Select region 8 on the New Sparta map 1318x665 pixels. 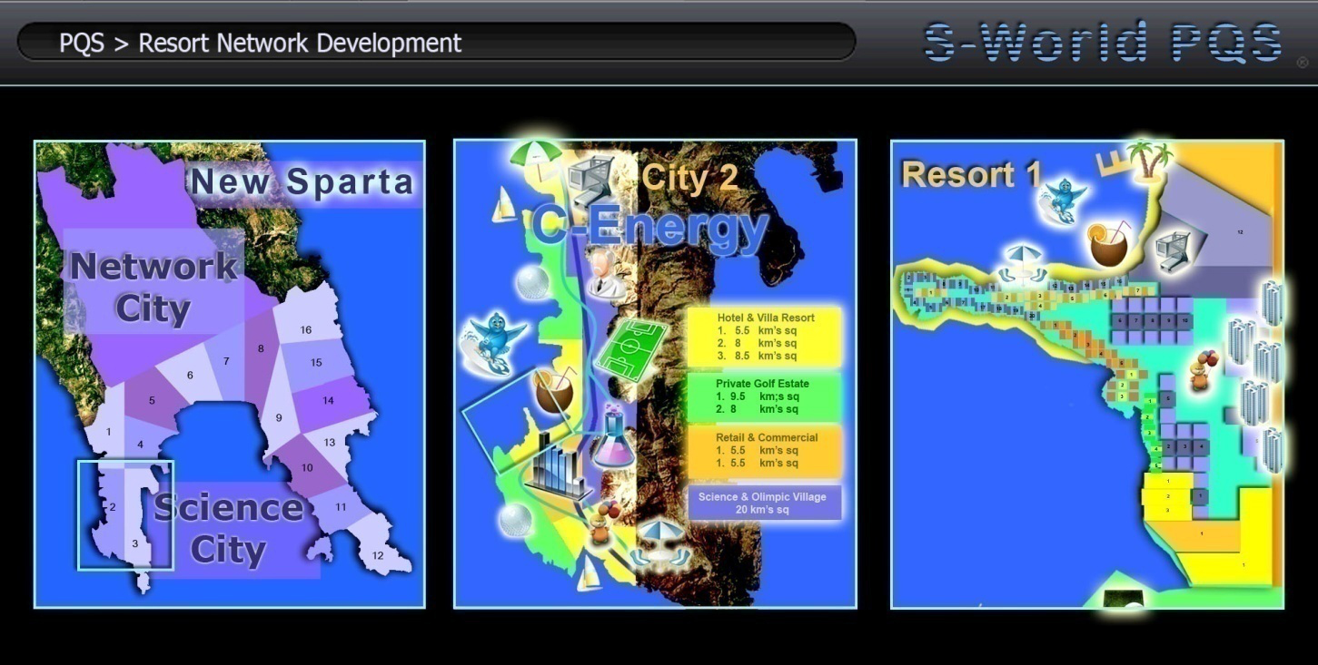261,348
